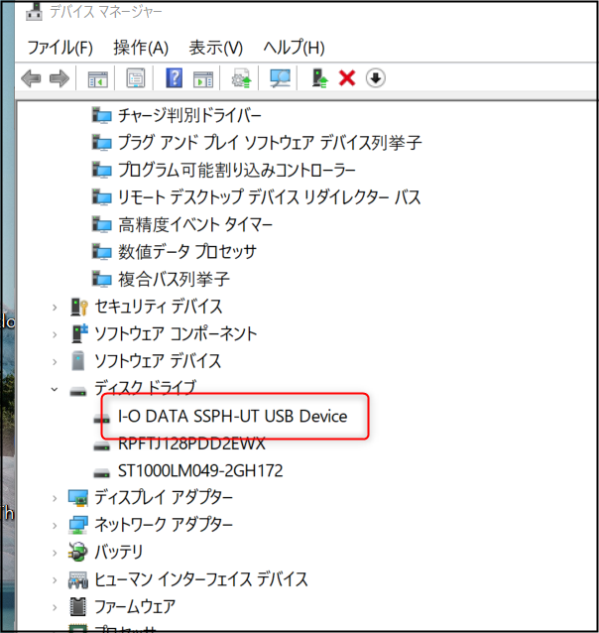Select the バッテリ label
Image resolution: width=599 pixels, height=633 pixels.
(119, 552)
